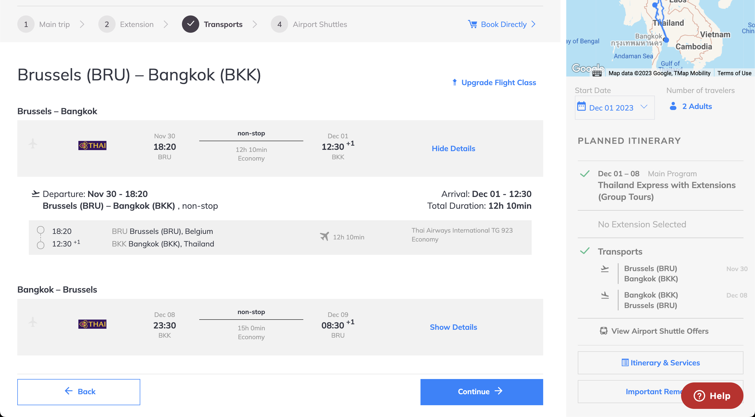
Task: Click the Continue button
Action: click(x=482, y=392)
